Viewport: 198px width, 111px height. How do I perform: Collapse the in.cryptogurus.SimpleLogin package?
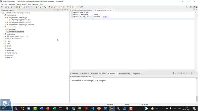(x=6, y=18)
